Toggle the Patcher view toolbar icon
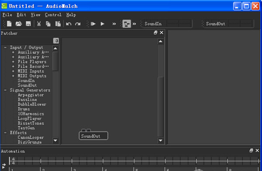The width and height of the screenshot is (262, 171). 127,24
